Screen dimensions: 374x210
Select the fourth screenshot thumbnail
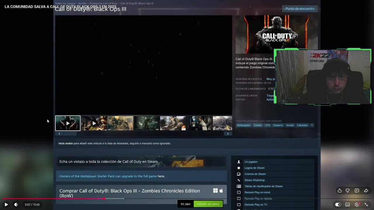pyautogui.click(x=147, y=123)
